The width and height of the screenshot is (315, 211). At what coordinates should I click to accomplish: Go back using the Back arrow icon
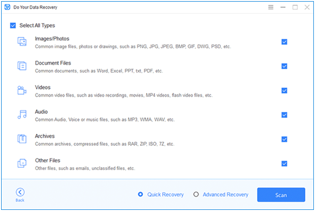[20, 192]
